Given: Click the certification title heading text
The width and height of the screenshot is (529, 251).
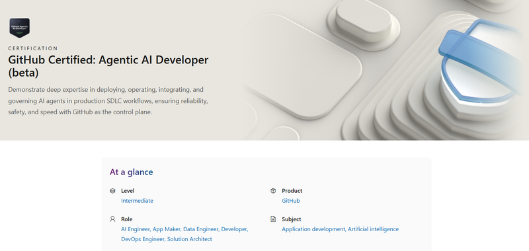Looking at the screenshot, I should (x=108, y=66).
